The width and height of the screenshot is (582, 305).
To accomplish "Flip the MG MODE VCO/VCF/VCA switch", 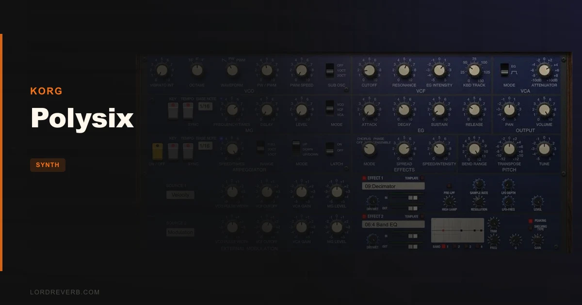I will pyautogui.click(x=330, y=108).
